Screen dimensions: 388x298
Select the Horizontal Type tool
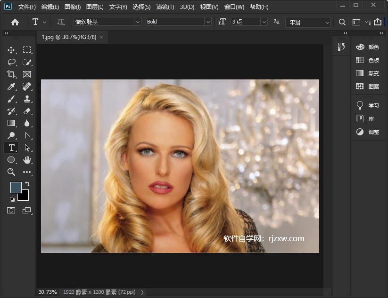(x=11, y=148)
